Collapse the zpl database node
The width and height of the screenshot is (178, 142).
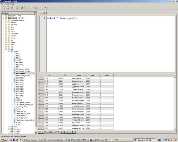tap(6, 49)
